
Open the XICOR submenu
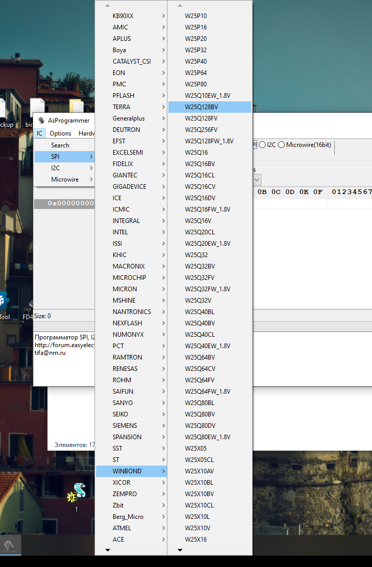click(x=131, y=482)
